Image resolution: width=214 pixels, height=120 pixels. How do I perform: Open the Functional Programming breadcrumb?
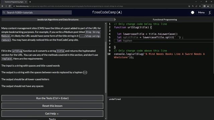(x=165, y=19)
